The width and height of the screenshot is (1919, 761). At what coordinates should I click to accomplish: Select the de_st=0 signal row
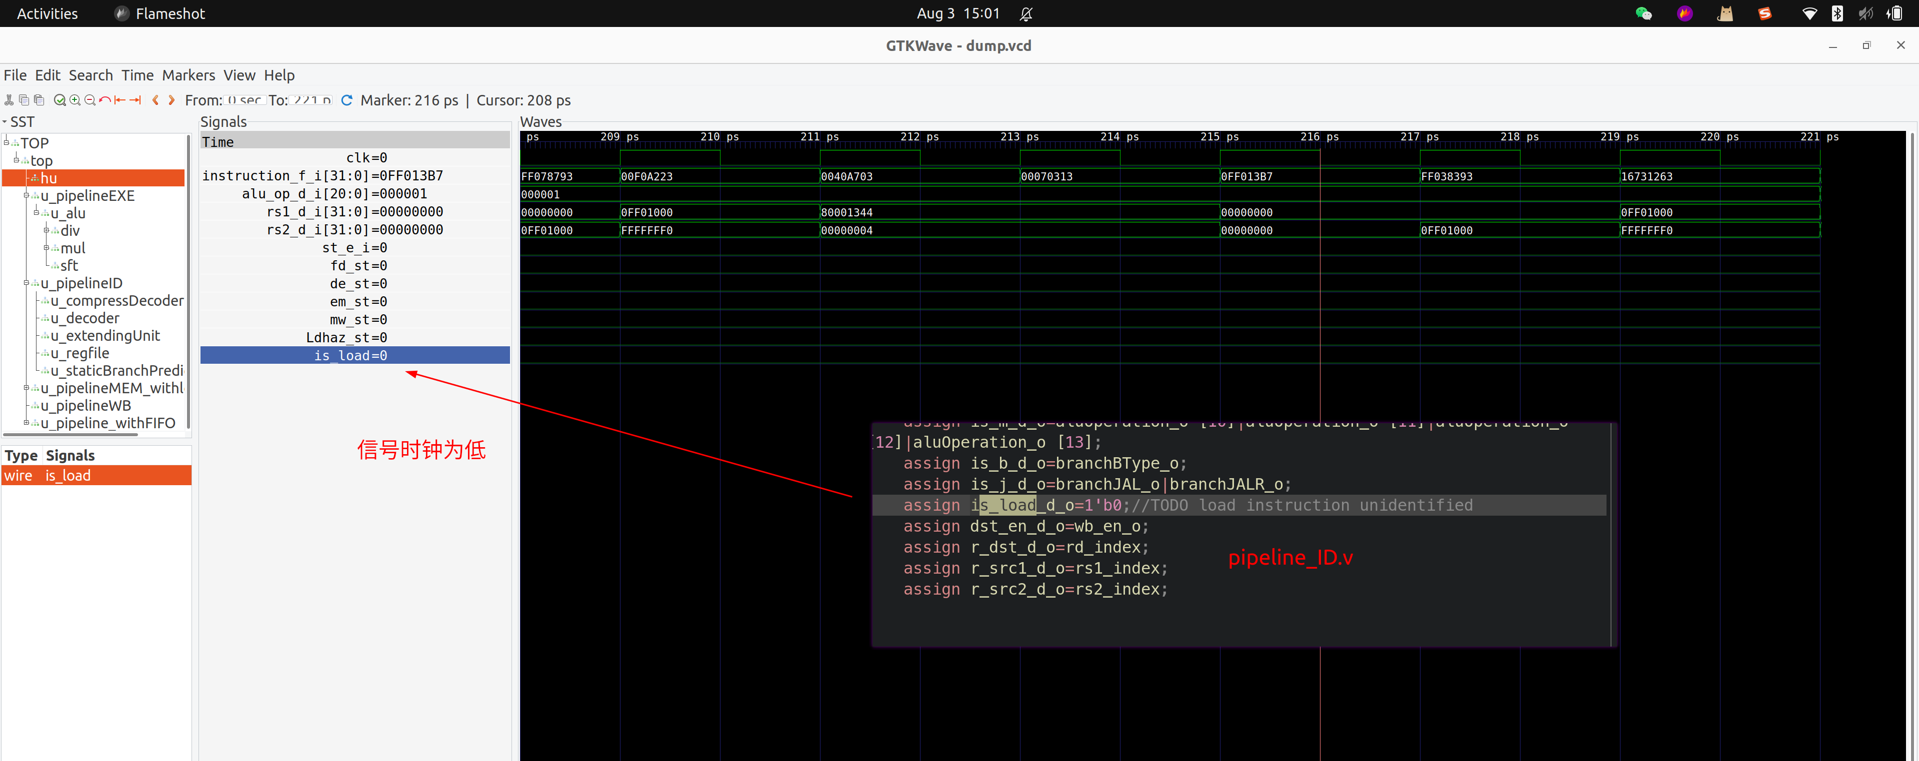(355, 284)
